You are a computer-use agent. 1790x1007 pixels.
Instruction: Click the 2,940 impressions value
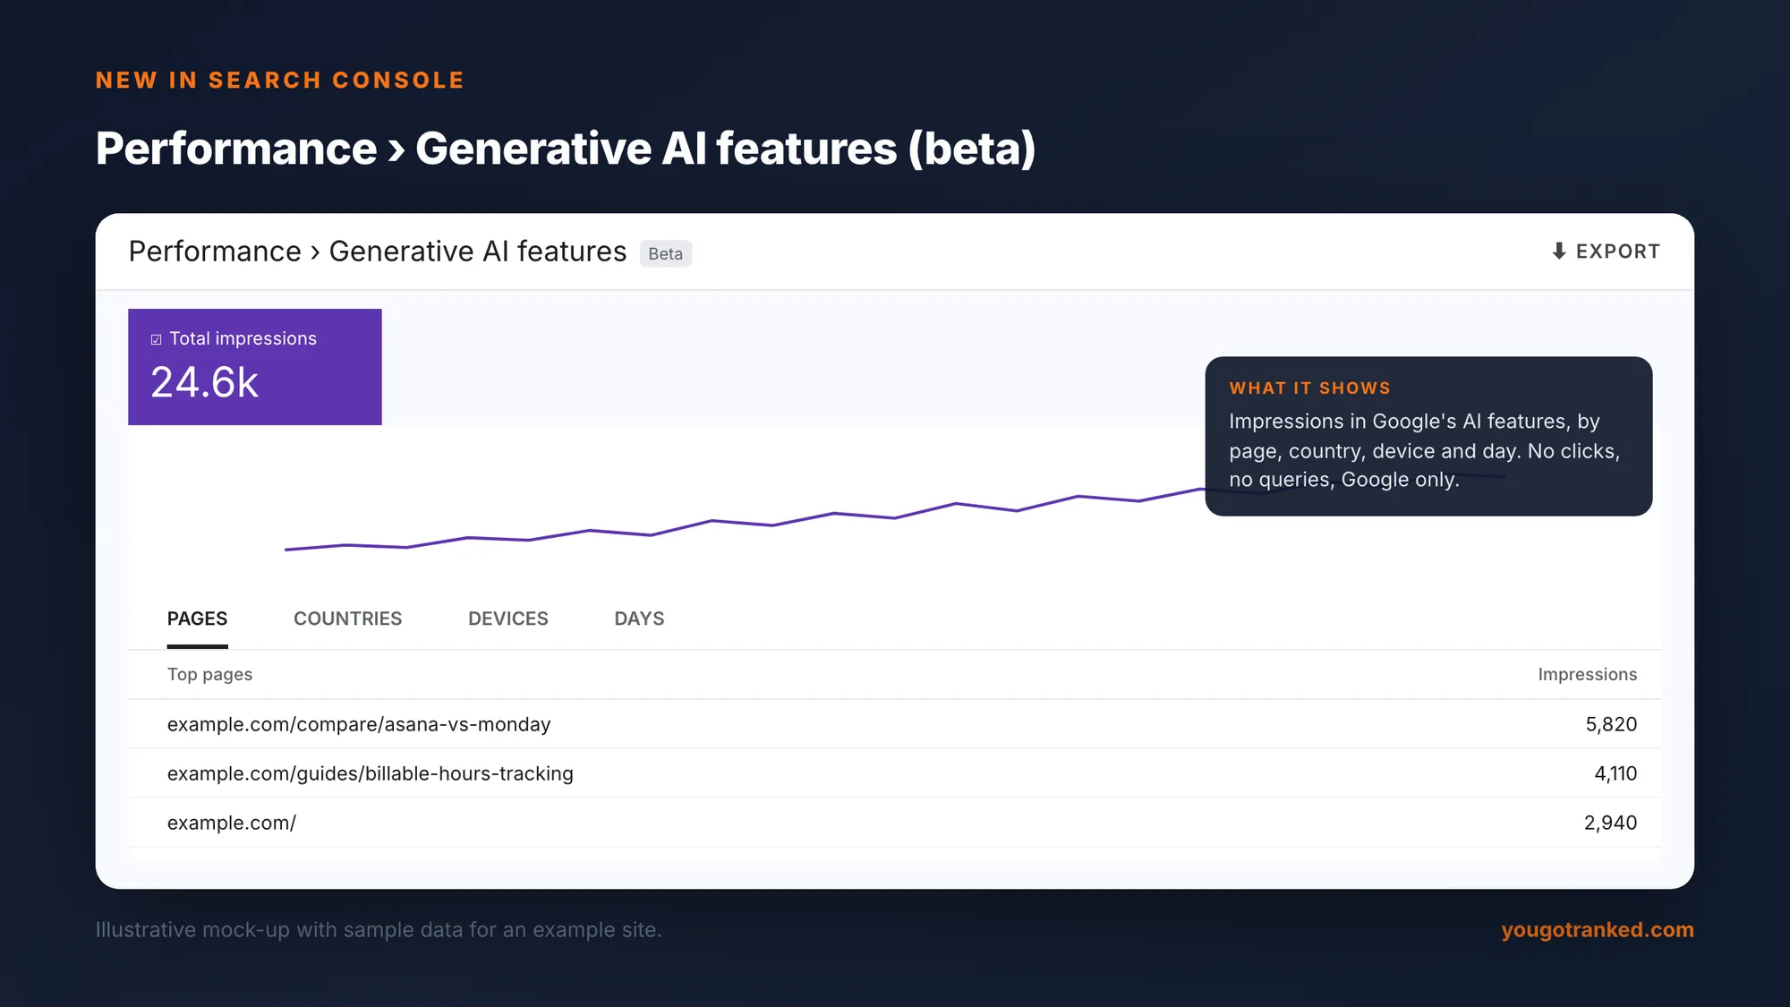(1610, 823)
